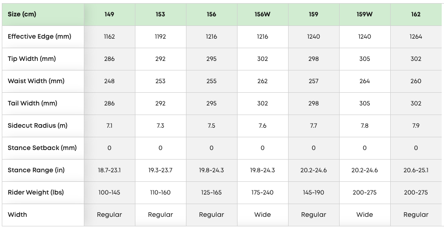
Task: Click waist width 264 in 159W column
Action: (365, 81)
